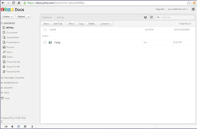Click the Search All field

click(175, 17)
